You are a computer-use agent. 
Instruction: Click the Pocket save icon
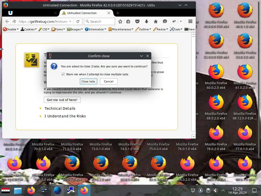click(x=137, y=21)
